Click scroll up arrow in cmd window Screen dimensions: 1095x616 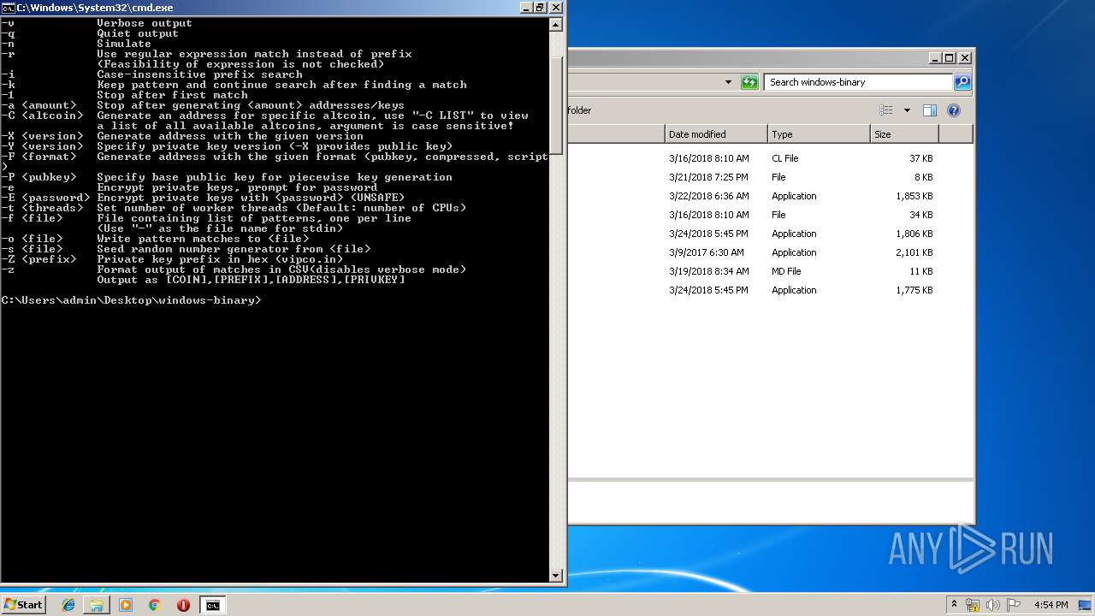[556, 25]
